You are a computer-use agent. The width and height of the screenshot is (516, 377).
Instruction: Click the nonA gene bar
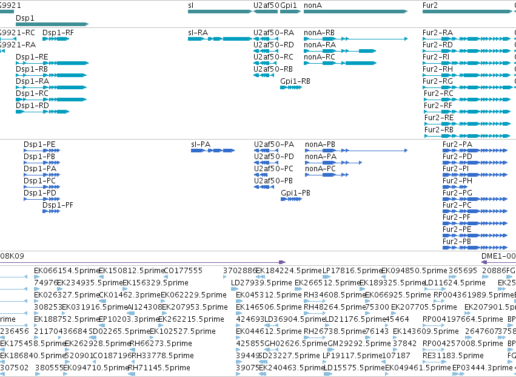[356, 12]
